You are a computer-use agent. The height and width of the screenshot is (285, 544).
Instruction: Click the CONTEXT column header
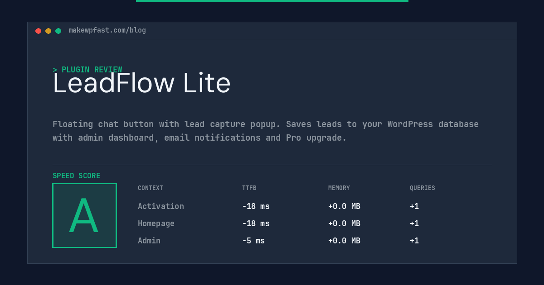click(151, 188)
